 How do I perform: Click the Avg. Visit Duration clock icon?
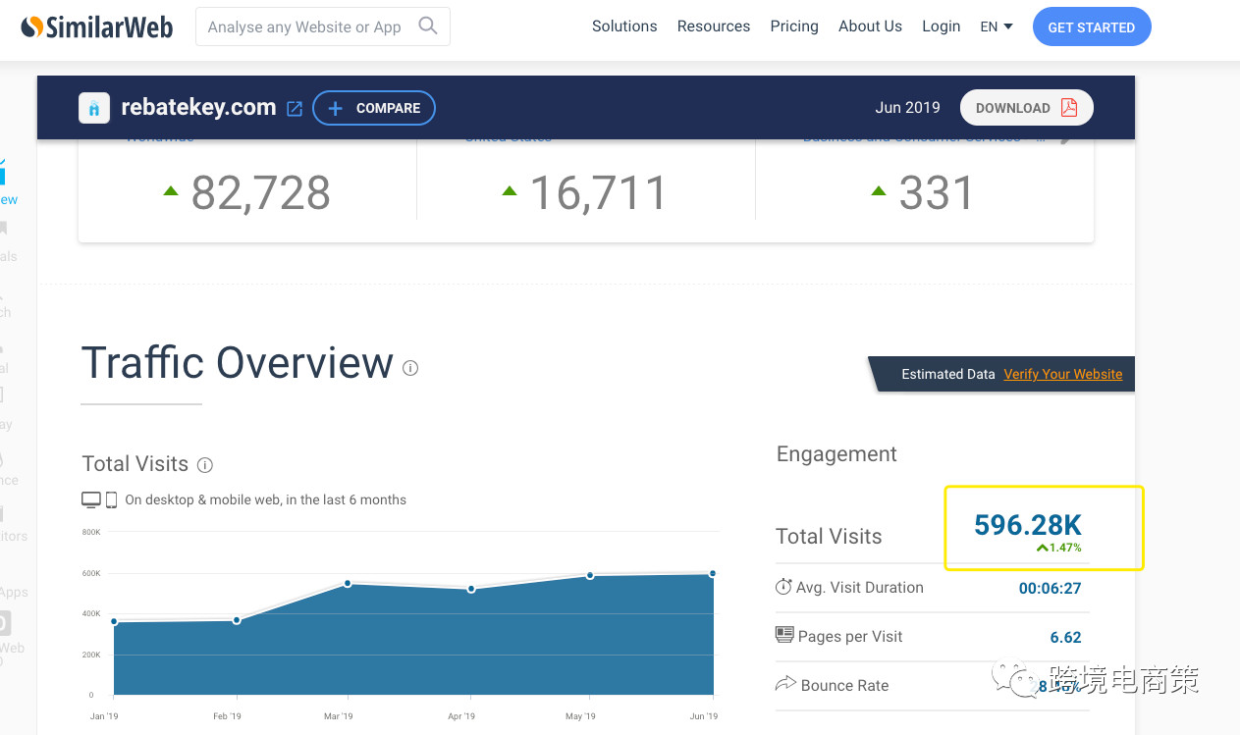783,587
